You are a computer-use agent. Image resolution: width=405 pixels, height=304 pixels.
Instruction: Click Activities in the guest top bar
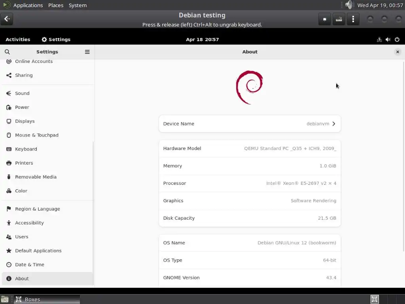[x=18, y=40]
